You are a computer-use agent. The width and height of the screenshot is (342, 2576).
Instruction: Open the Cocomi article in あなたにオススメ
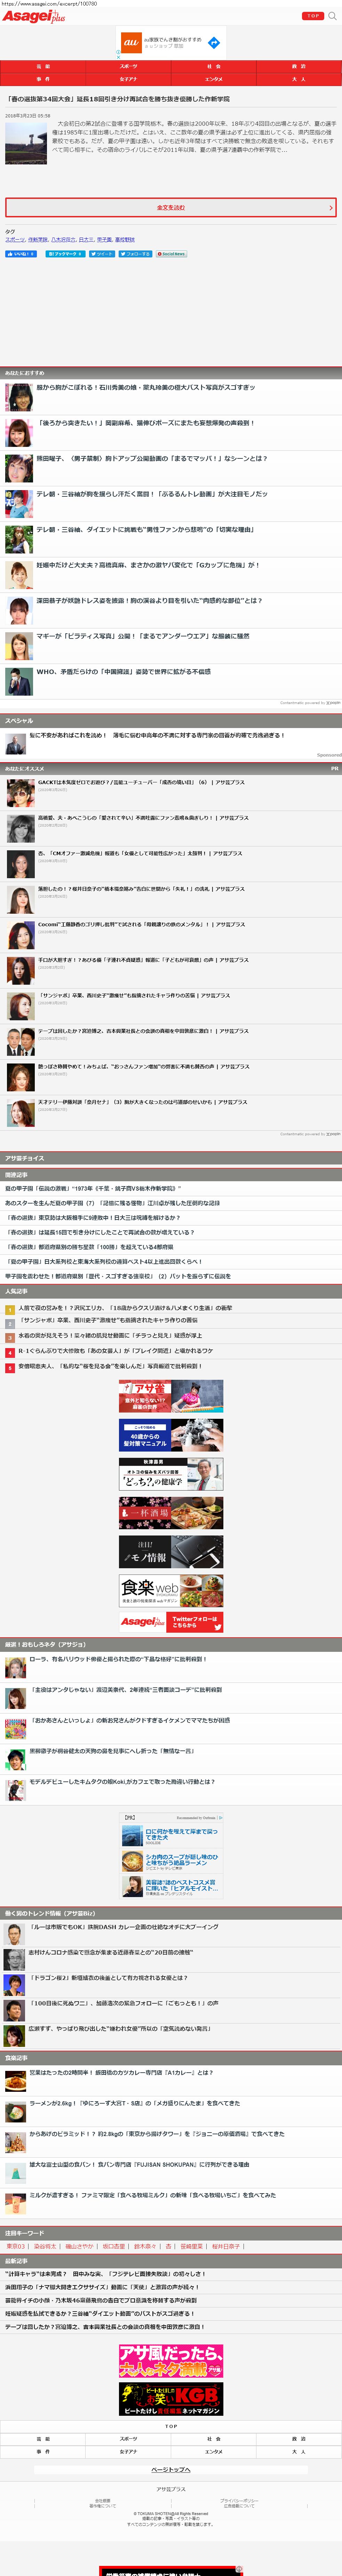tap(141, 924)
